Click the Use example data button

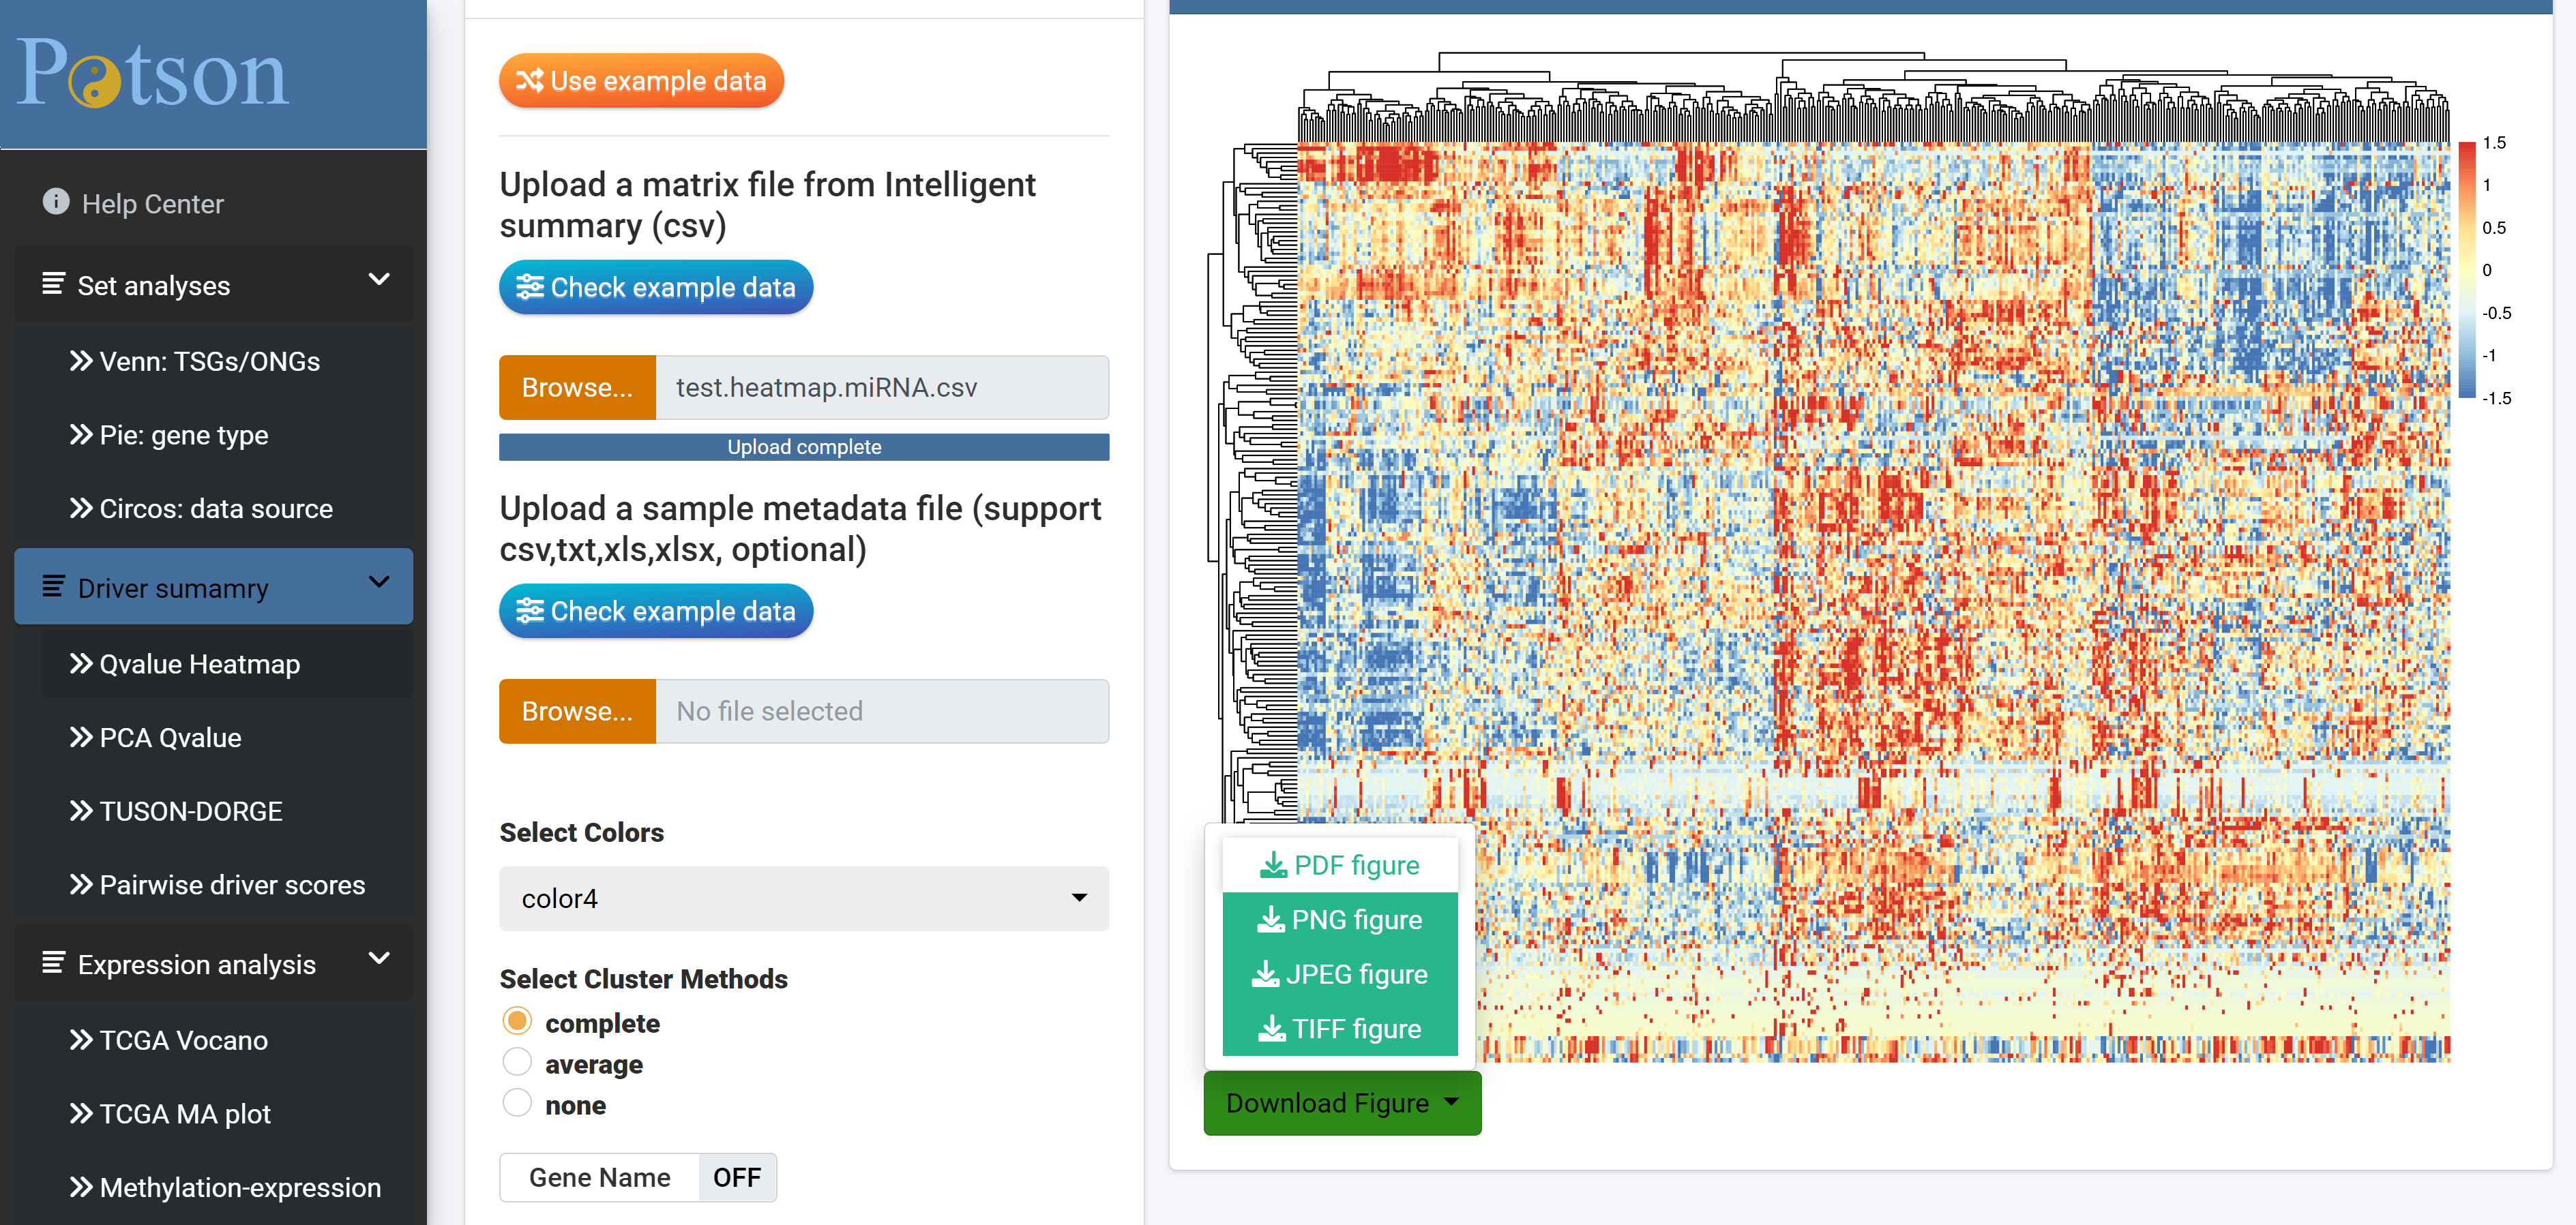click(641, 80)
